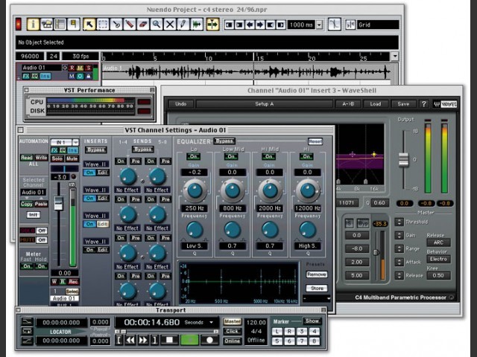Select the Eraser tool
The image size is (477, 357).
coord(143,25)
